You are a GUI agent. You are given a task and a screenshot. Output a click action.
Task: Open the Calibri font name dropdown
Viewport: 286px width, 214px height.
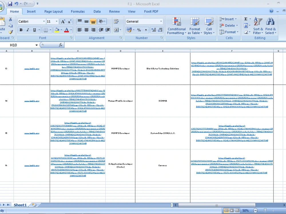point(44,21)
